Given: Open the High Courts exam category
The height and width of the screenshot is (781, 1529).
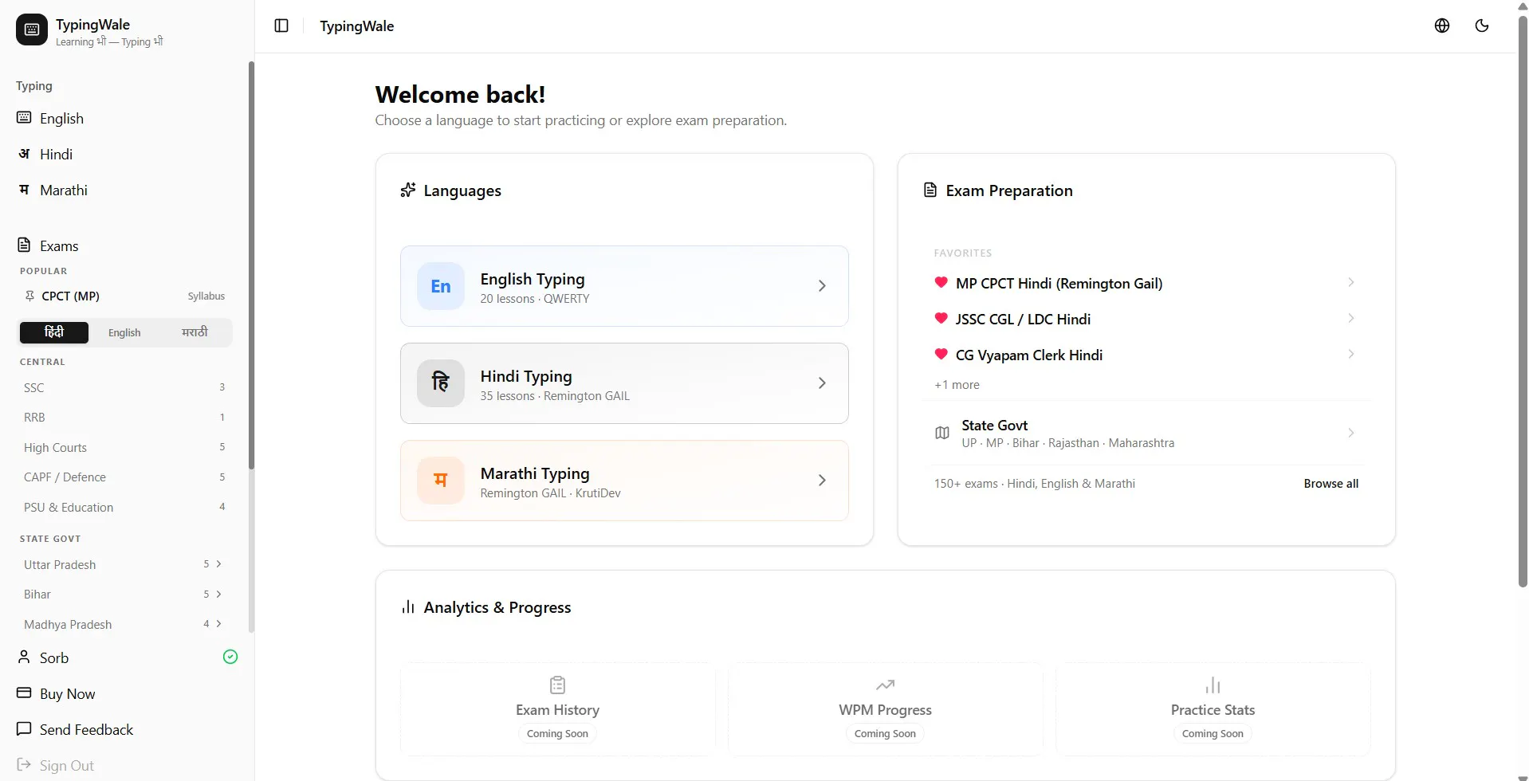Looking at the screenshot, I should coord(124,447).
